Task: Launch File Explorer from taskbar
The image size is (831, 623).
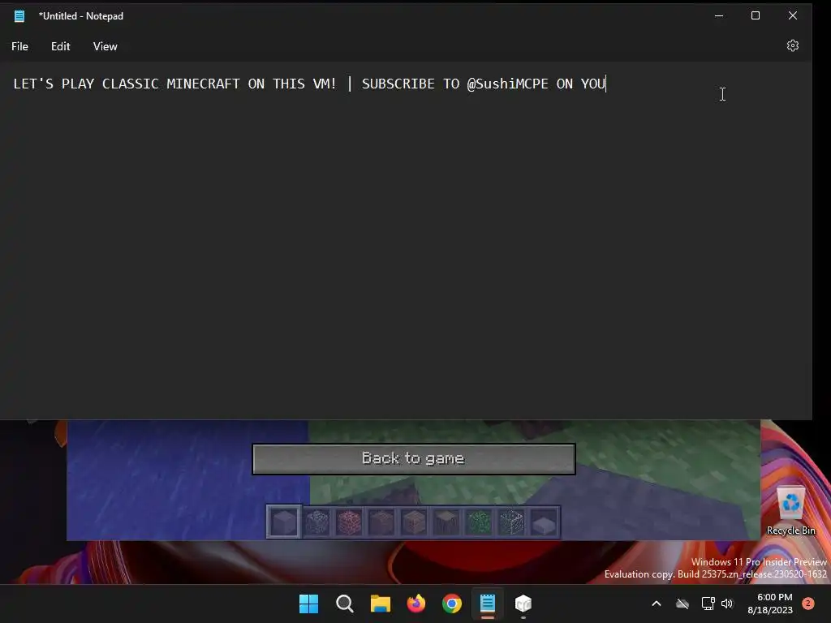Action: coord(380,604)
